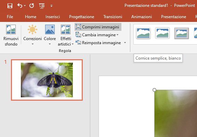This screenshot has width=197, height=137.
Task: Start presentation from beginning icon
Action: (x=42, y=6)
